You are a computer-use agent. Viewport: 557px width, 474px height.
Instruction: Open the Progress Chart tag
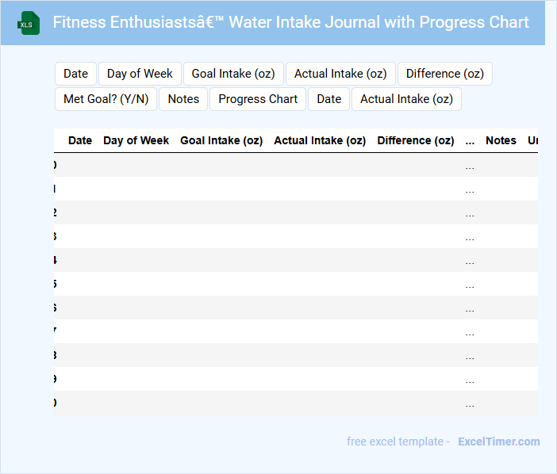point(258,99)
